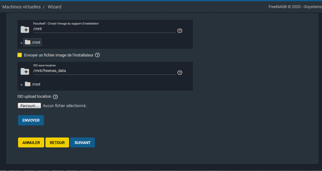
Task: Uncheck 'Envoyer un fichier image de l'installateur'
Action: (x=20, y=55)
